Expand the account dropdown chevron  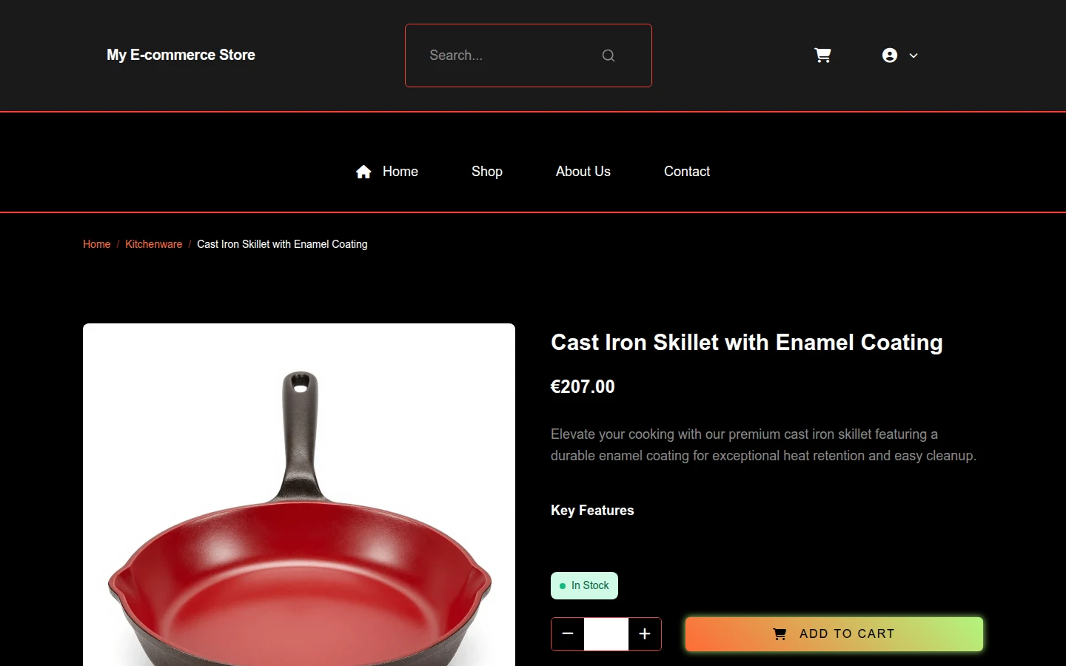tap(914, 55)
